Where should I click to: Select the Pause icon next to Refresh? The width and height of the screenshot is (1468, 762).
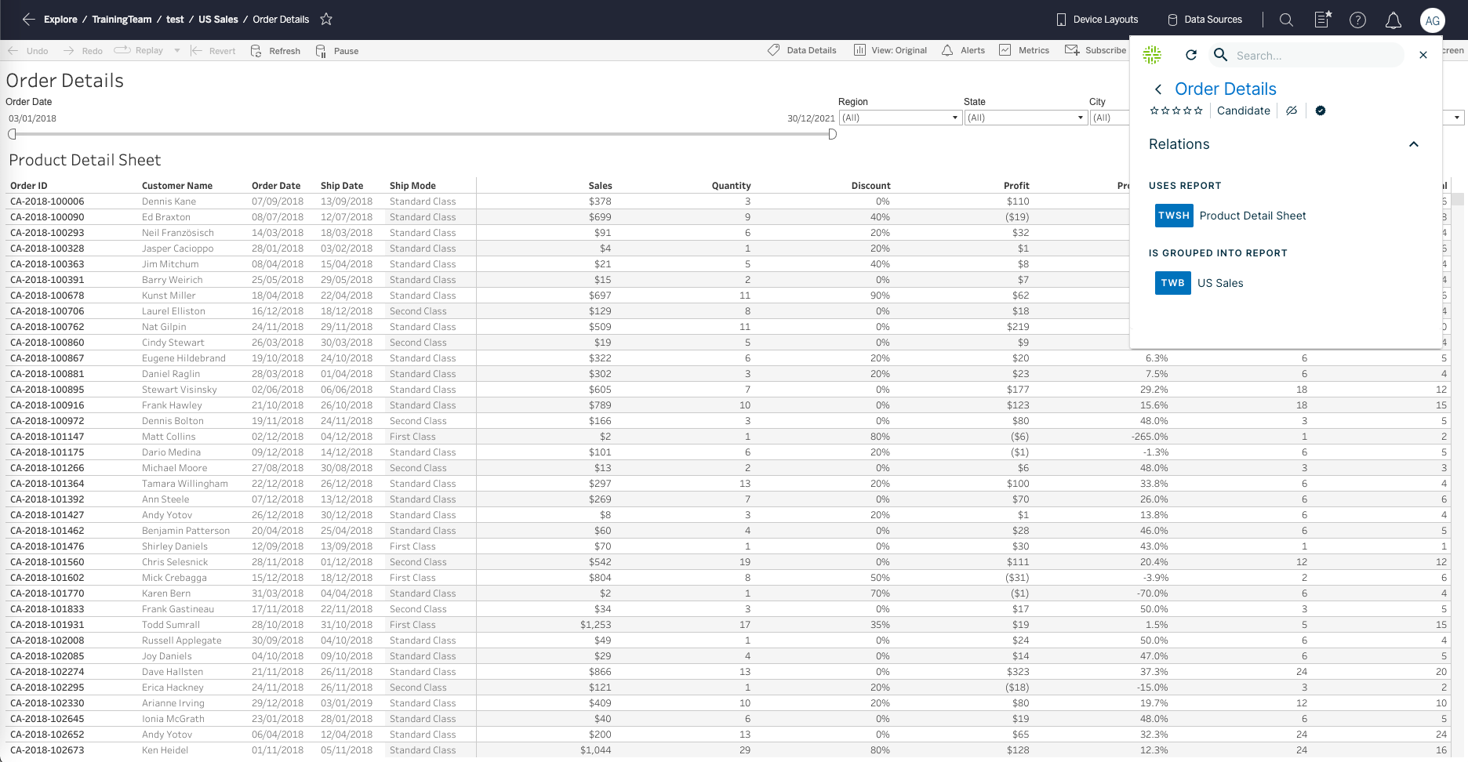(x=322, y=50)
